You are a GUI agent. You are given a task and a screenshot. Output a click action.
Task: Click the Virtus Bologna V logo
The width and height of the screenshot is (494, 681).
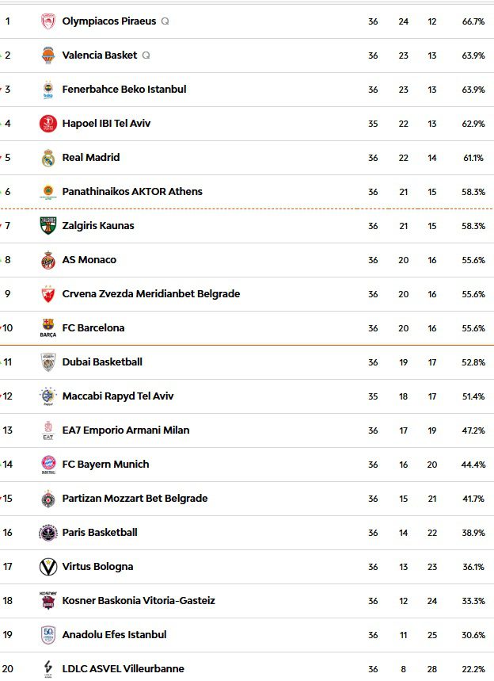[47, 566]
